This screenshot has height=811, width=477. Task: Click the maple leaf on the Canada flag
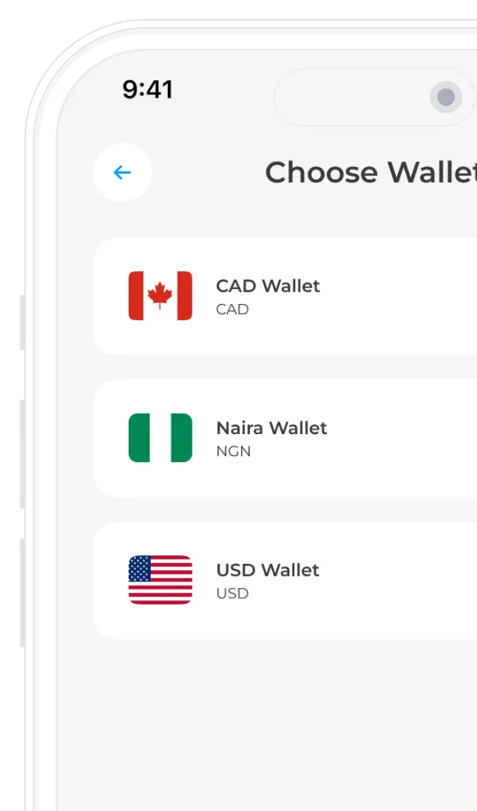tap(160, 295)
